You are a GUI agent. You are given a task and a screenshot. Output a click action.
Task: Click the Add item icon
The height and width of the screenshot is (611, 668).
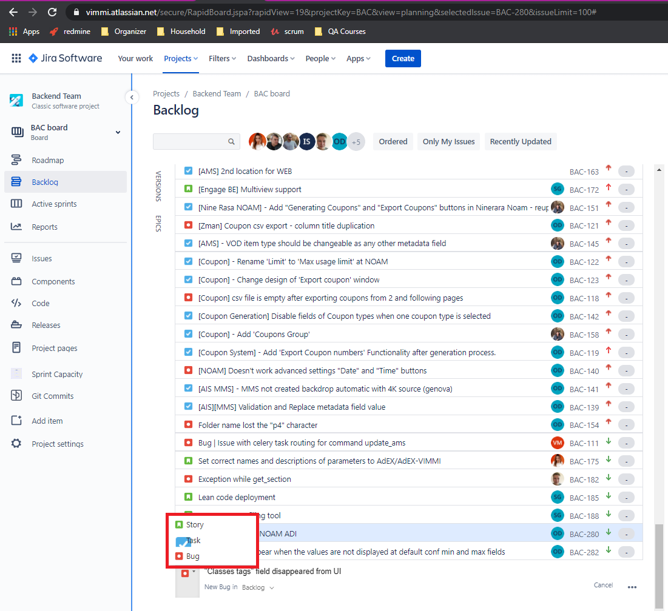click(x=16, y=421)
